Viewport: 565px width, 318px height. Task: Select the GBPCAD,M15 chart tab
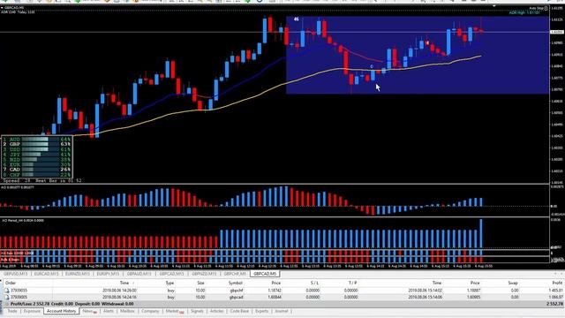(171, 274)
